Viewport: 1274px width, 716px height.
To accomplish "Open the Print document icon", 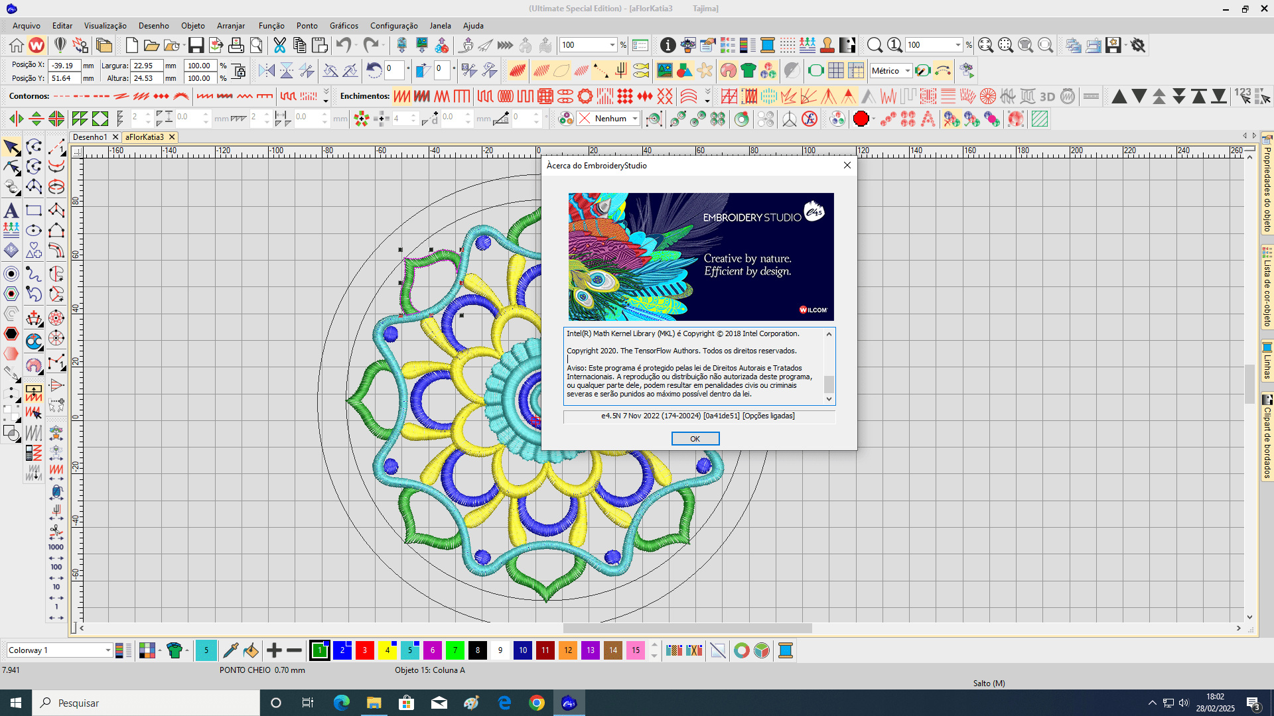I will click(x=236, y=44).
